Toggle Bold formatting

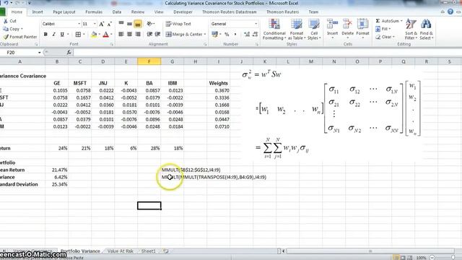pyautogui.click(x=45, y=35)
